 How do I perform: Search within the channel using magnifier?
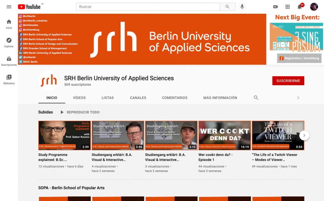tap(256, 98)
